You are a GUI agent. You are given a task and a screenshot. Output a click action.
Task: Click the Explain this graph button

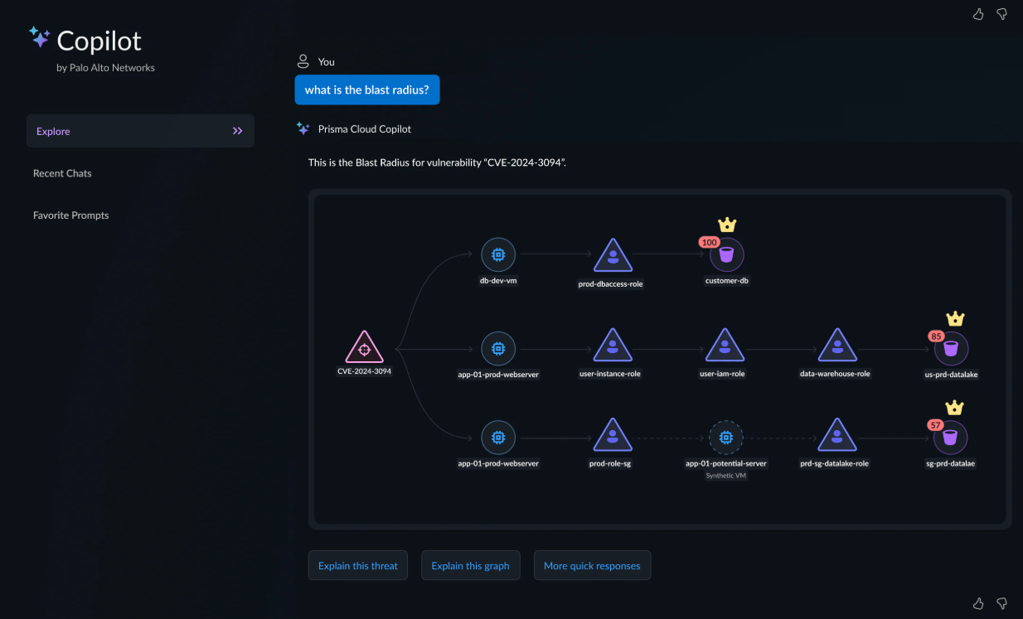[470, 566]
